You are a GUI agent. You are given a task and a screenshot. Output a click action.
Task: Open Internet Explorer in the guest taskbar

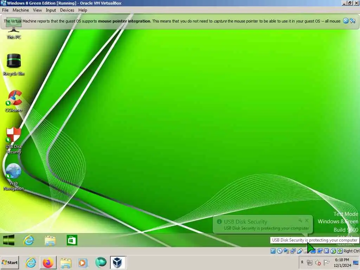tap(29, 240)
